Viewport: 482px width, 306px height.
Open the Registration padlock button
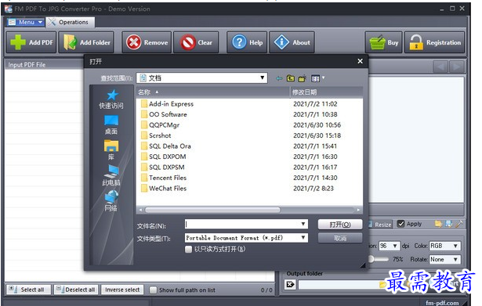click(x=434, y=42)
